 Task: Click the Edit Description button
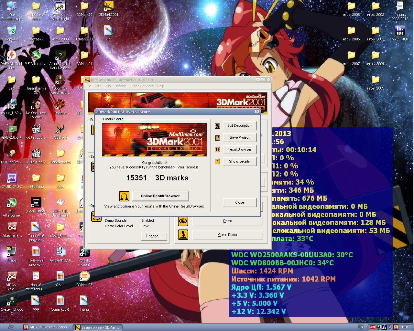click(x=239, y=125)
